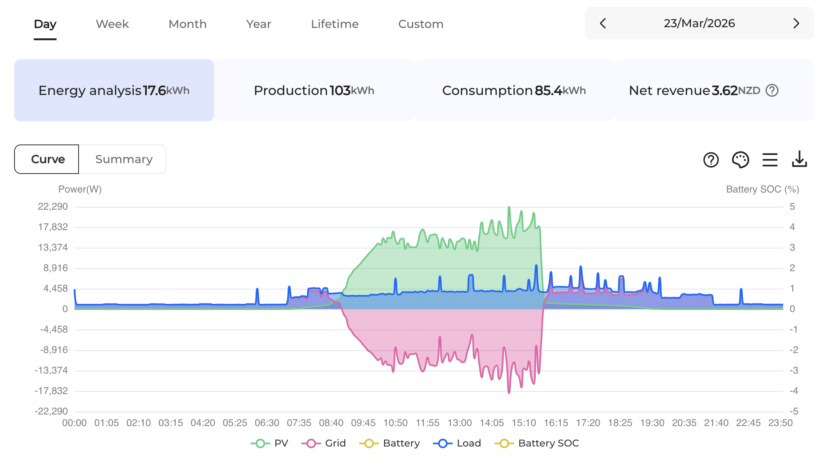
Task: Open the chart color palette icon
Action: [740, 160]
